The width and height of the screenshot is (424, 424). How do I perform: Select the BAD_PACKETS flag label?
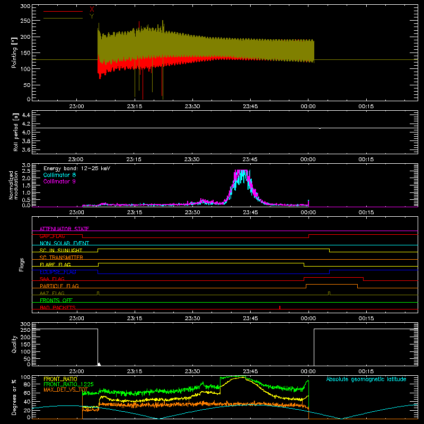point(58,307)
